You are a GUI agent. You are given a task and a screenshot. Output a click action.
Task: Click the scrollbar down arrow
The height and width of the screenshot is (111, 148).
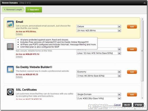142,98
